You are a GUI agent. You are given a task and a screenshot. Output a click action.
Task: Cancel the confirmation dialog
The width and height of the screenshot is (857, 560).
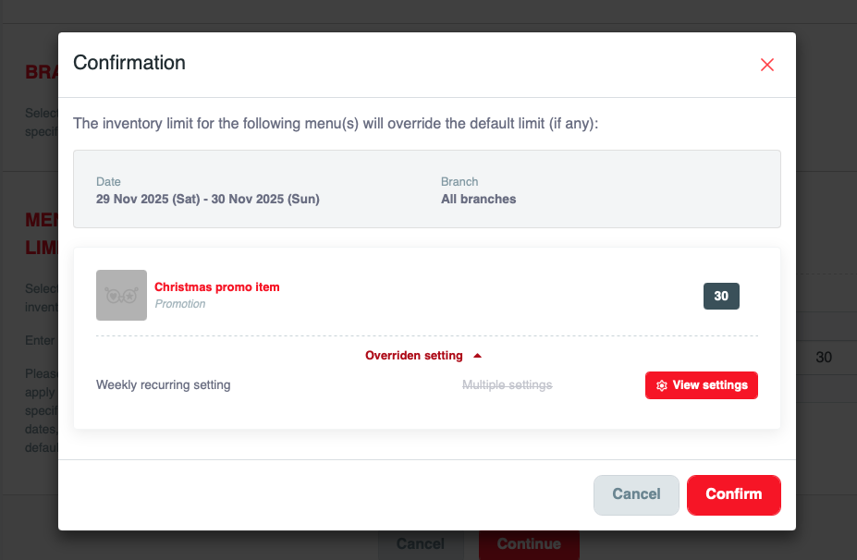[636, 494]
